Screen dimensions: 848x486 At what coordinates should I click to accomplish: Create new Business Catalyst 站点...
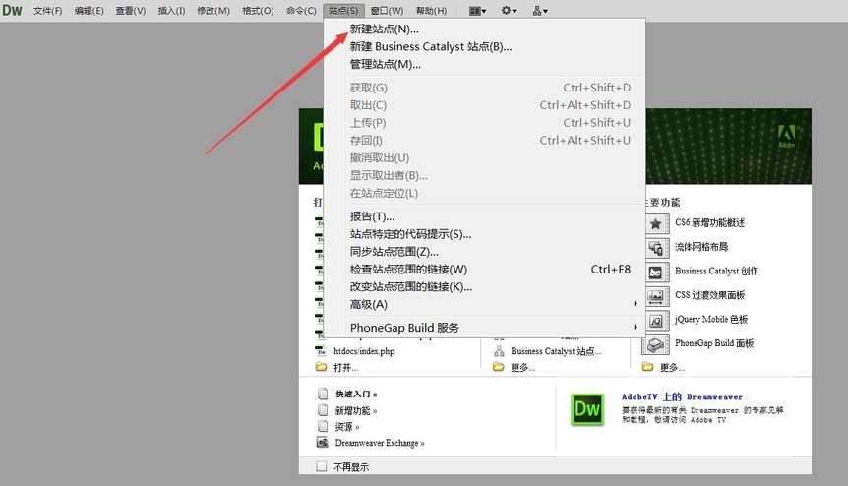click(x=556, y=351)
